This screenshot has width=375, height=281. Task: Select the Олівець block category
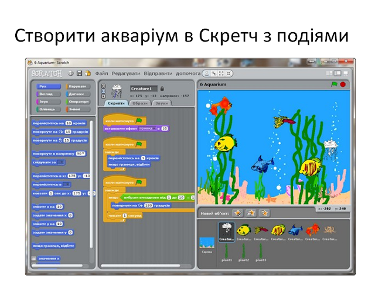[x=49, y=109]
